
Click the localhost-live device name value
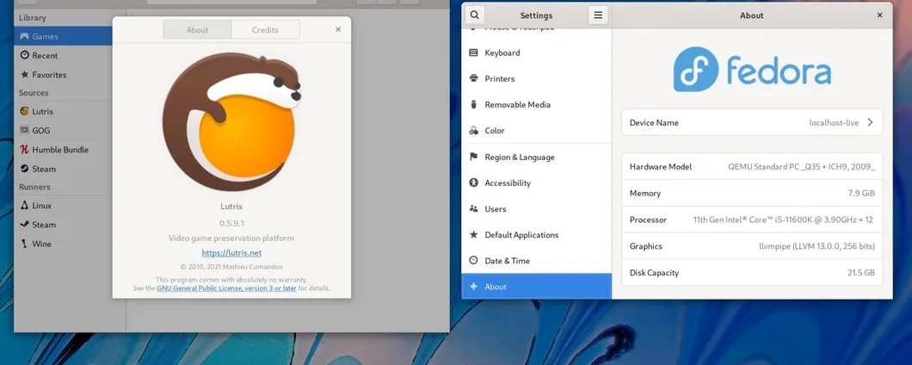(x=834, y=123)
